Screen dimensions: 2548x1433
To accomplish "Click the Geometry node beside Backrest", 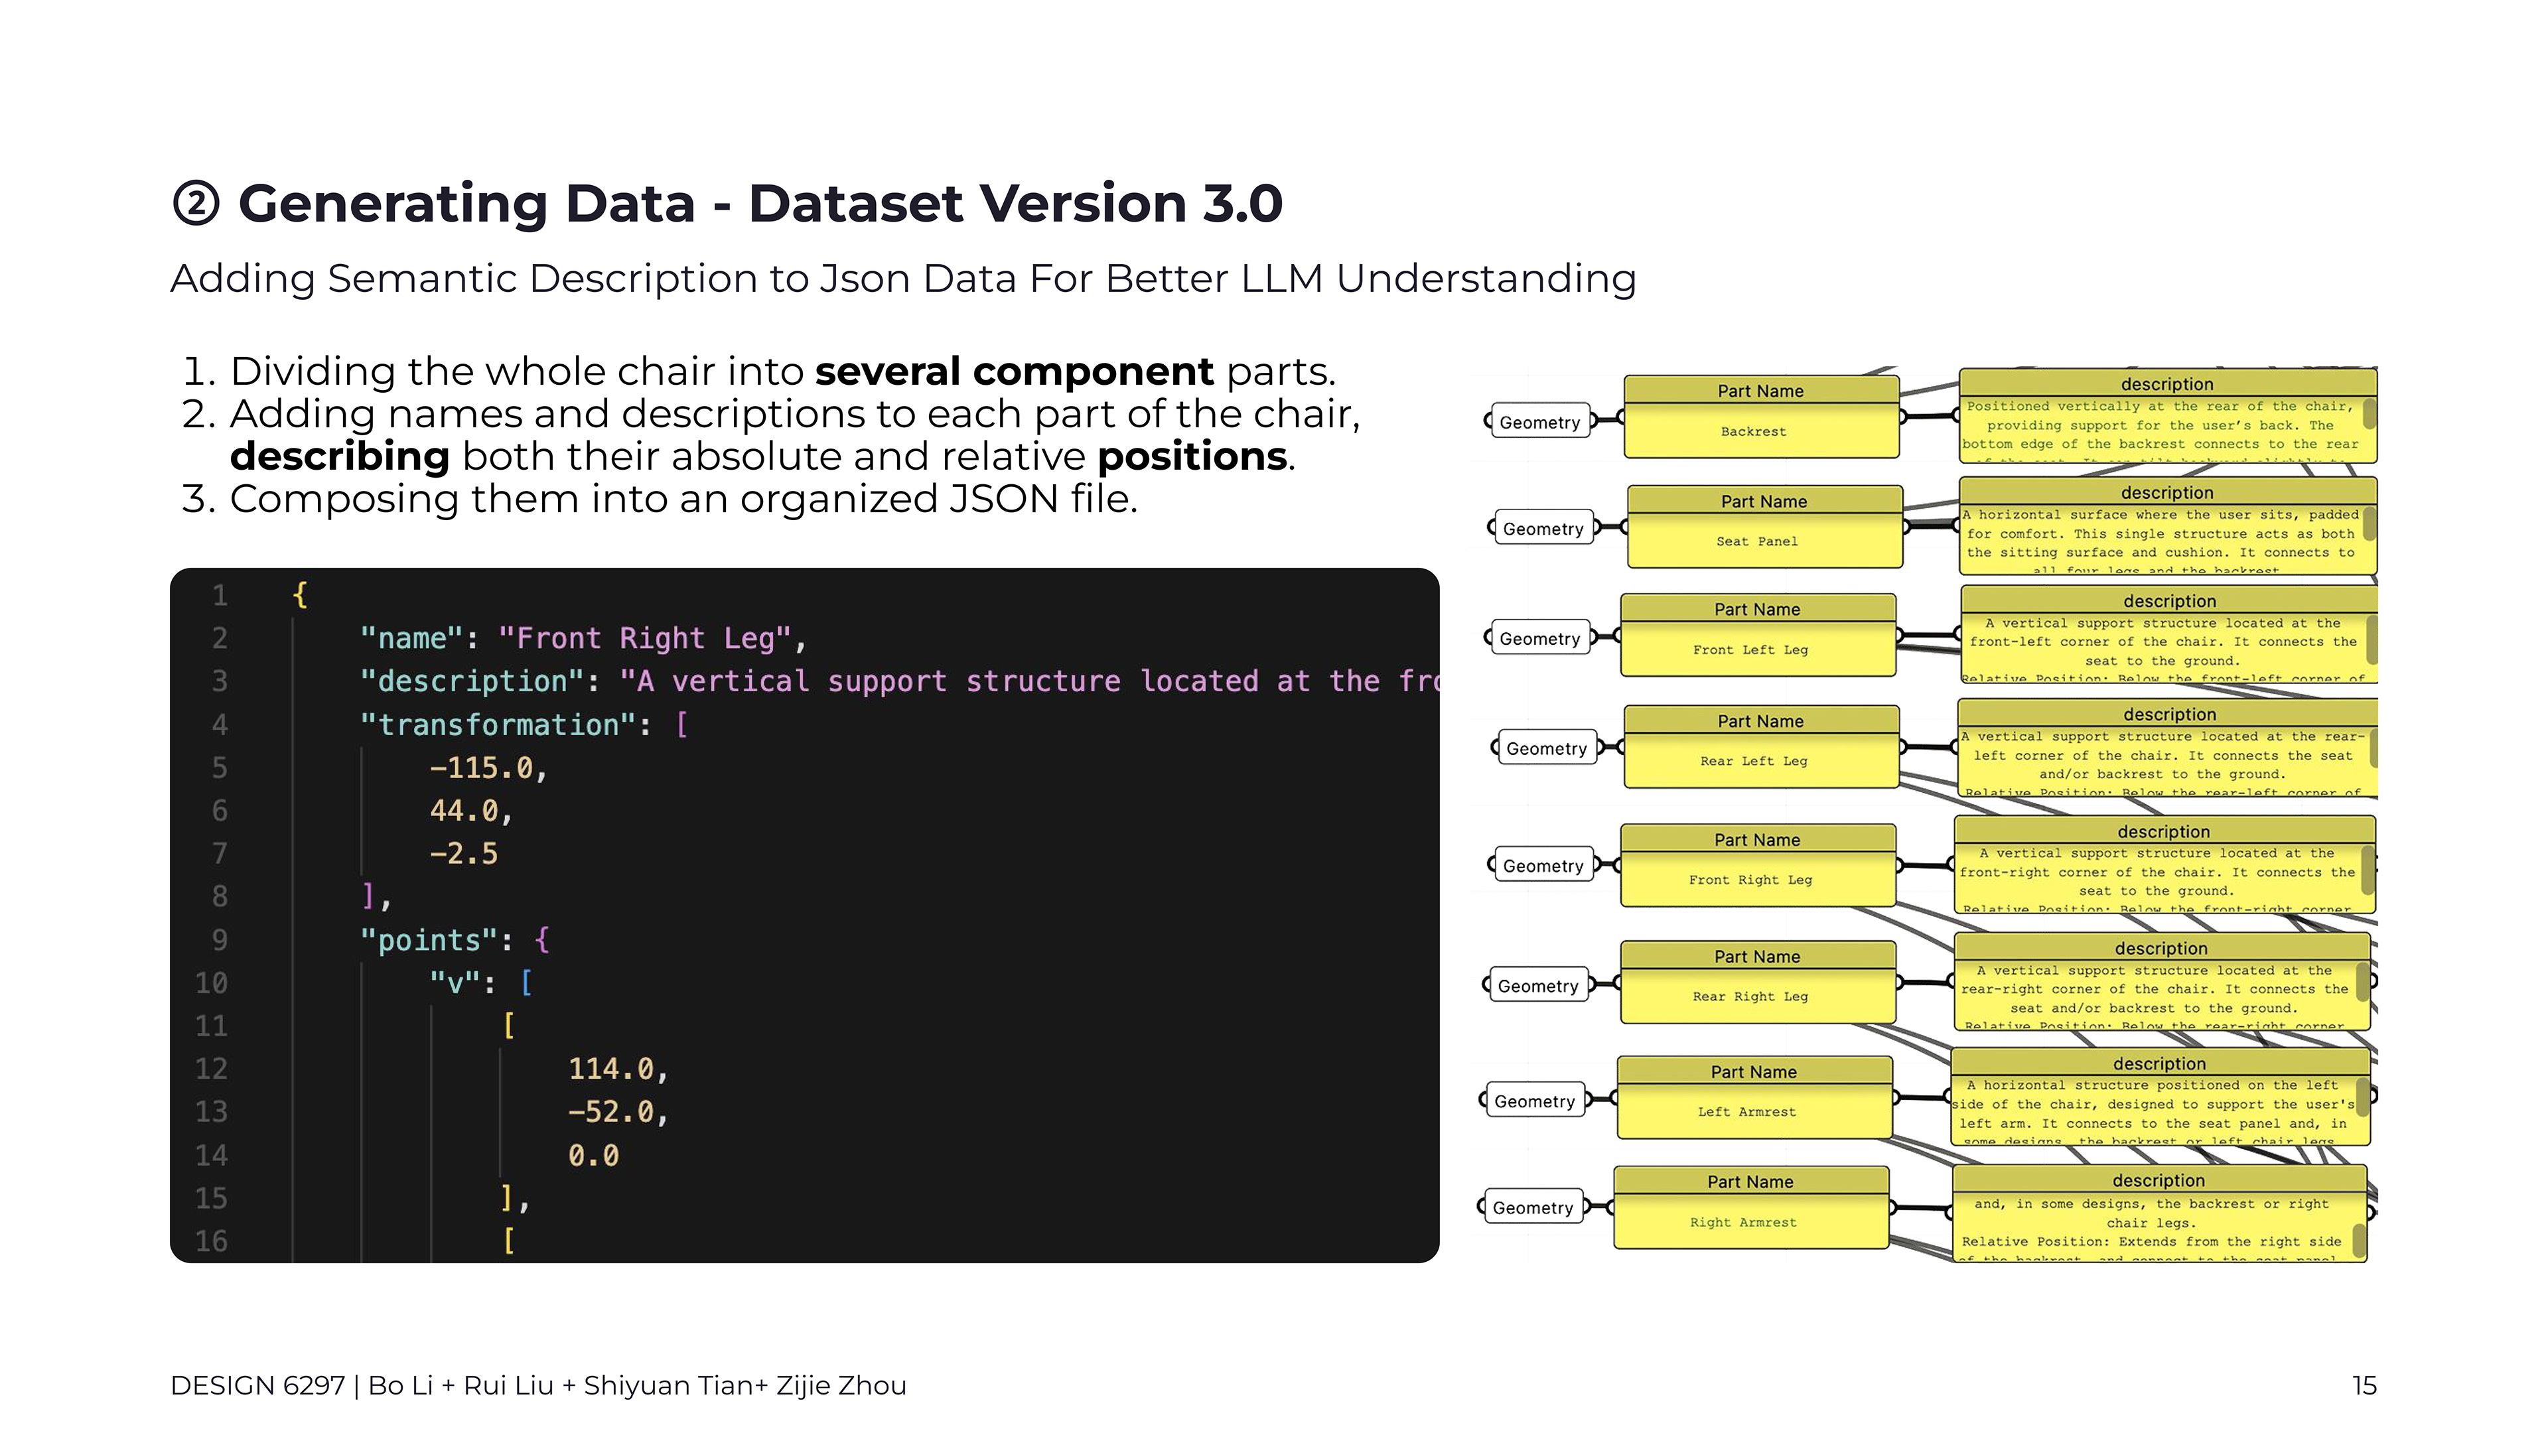I will tap(1539, 423).
